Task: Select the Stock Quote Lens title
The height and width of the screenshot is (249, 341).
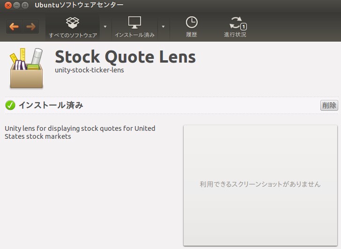Action: (x=125, y=57)
